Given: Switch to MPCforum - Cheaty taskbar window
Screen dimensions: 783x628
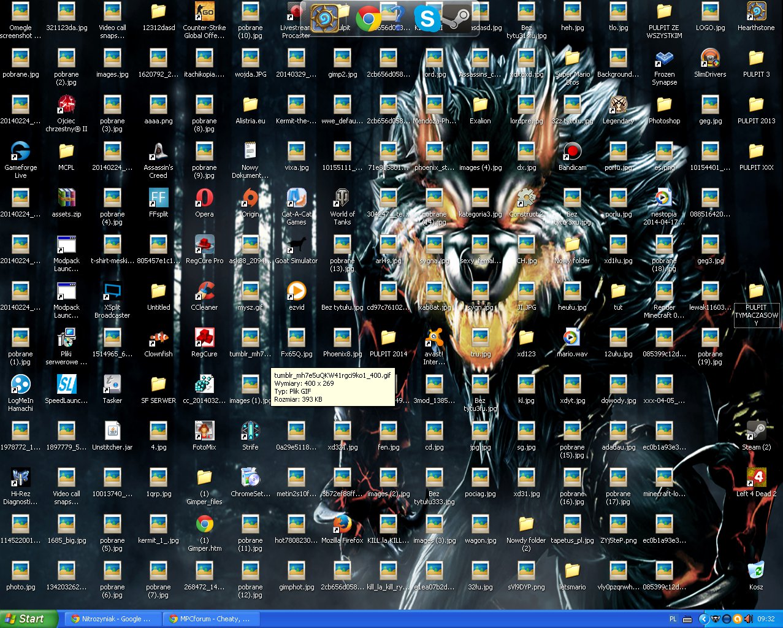Looking at the screenshot, I should tap(212, 619).
